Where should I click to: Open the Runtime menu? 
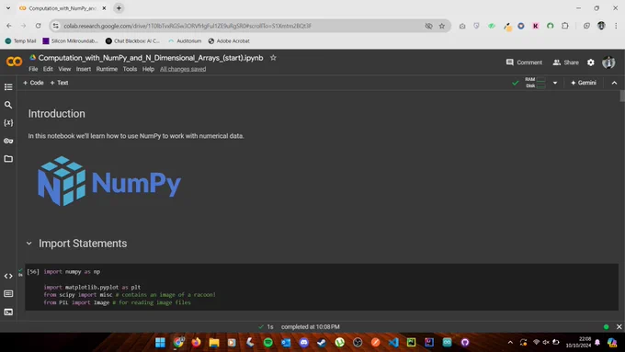click(x=107, y=69)
